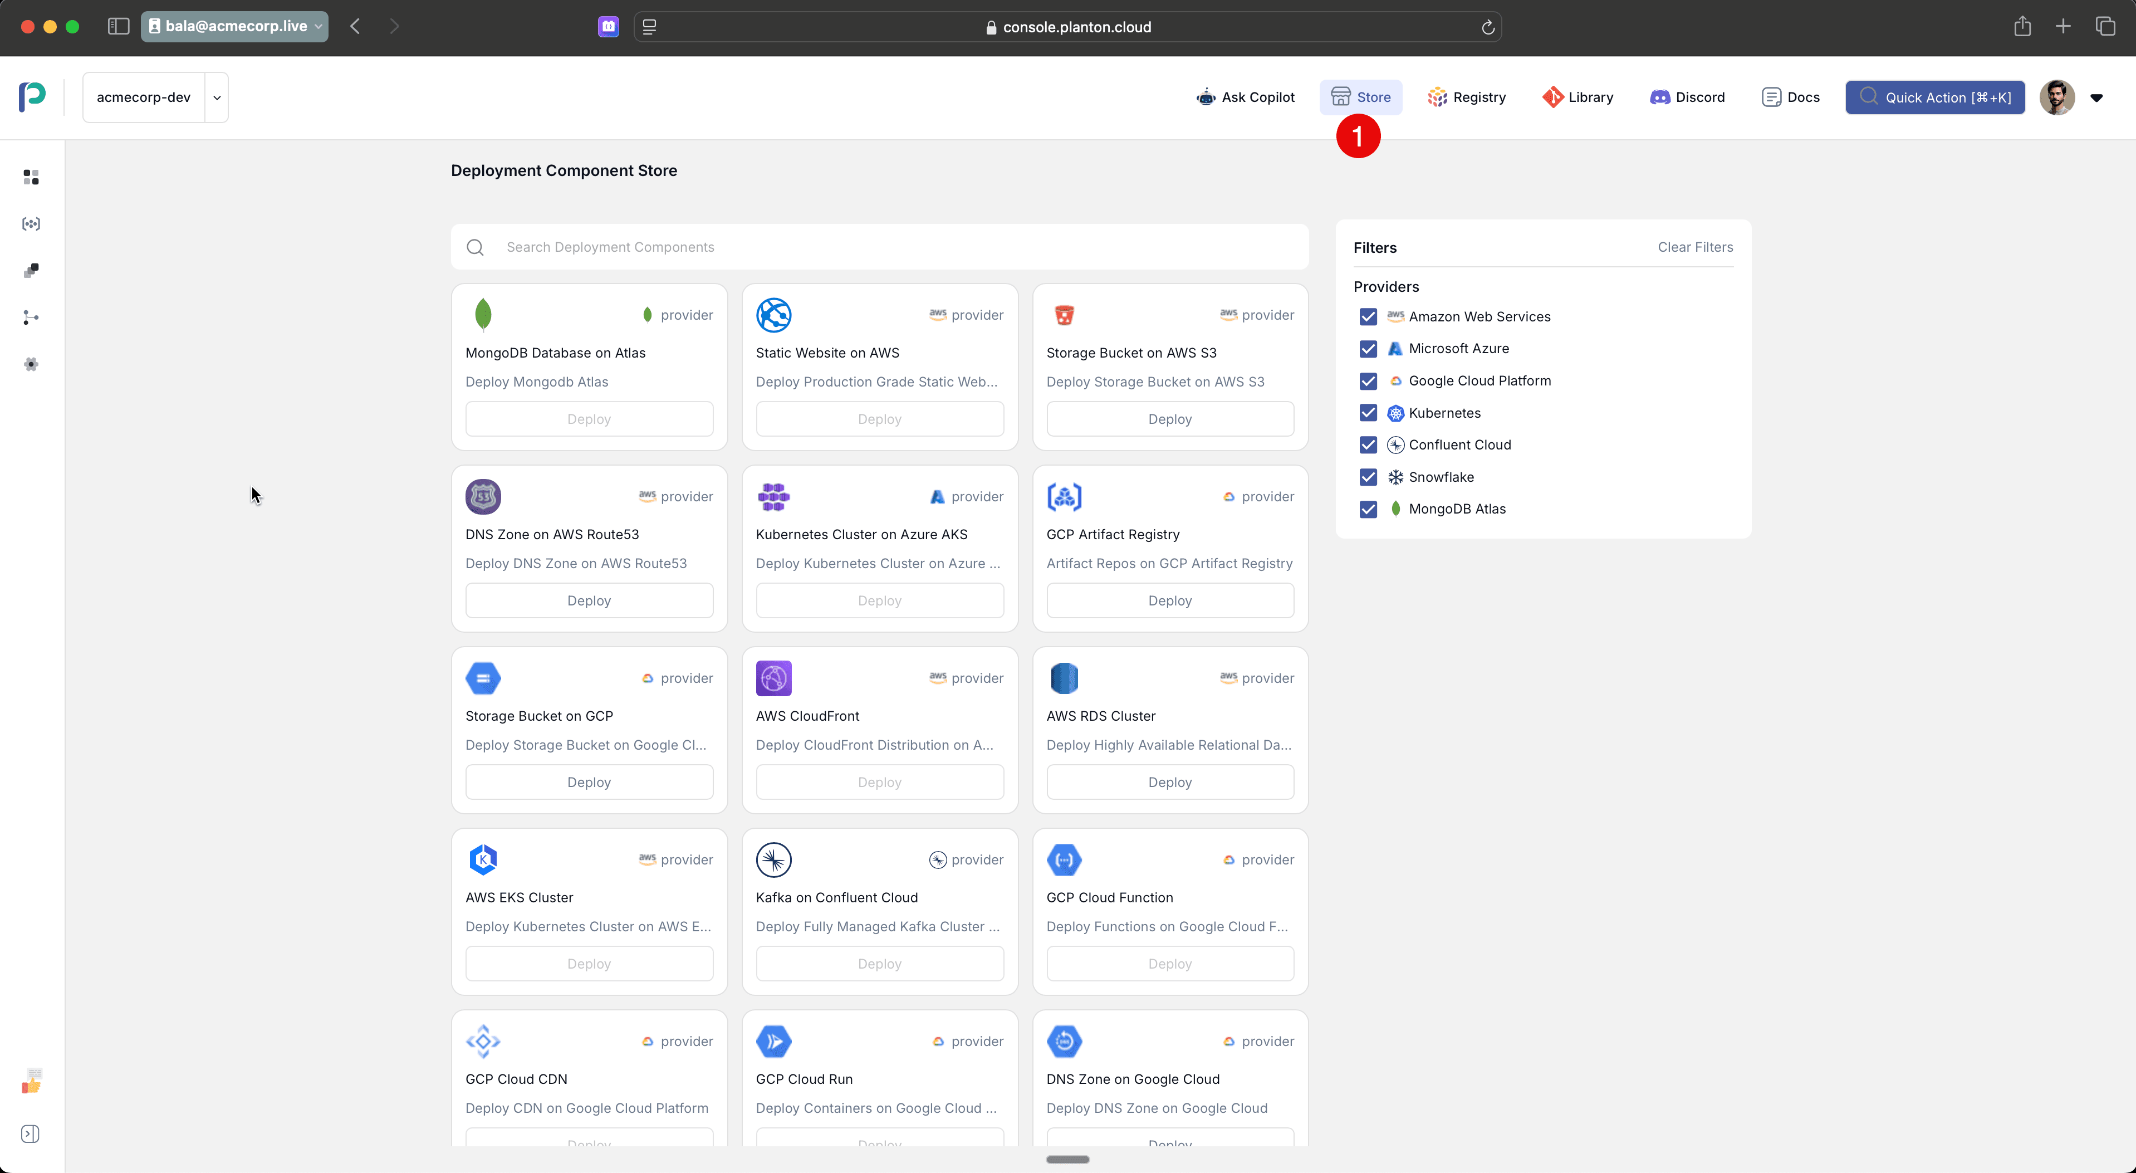This screenshot has width=2136, height=1173.
Task: Toggle Safari sidebar icon
Action: (119, 27)
